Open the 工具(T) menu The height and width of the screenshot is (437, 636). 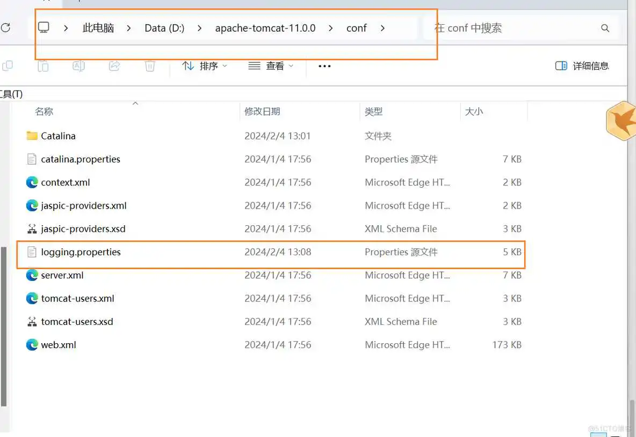pos(11,94)
